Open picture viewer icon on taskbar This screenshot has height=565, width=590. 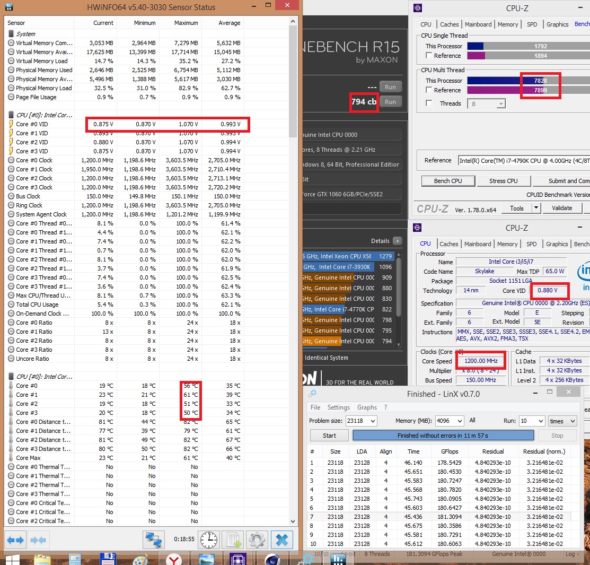207,559
